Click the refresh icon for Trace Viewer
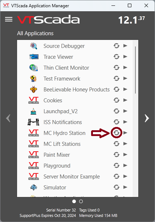This screenshot has height=222, width=155. coord(117,57)
